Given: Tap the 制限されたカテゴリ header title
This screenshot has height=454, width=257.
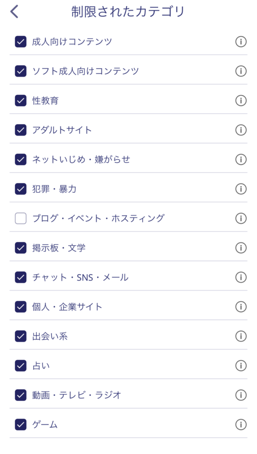Looking at the screenshot, I should point(128,11).
